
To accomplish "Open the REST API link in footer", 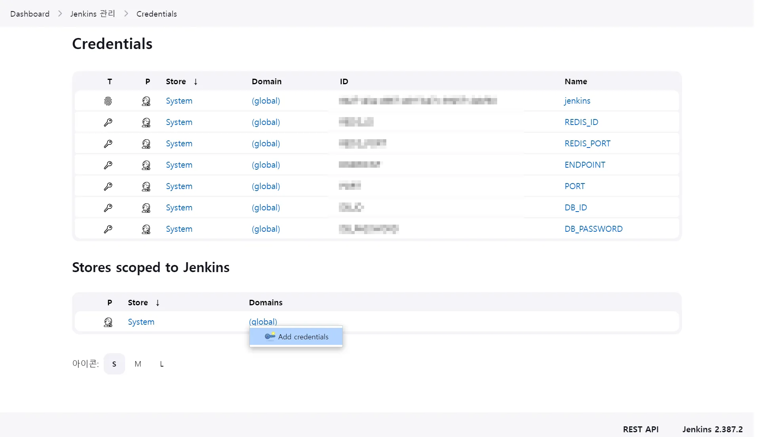I will [x=640, y=429].
